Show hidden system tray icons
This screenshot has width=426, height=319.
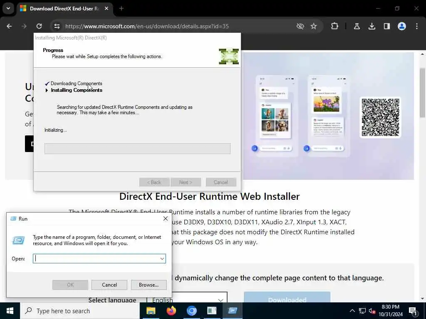pyautogui.click(x=352, y=311)
